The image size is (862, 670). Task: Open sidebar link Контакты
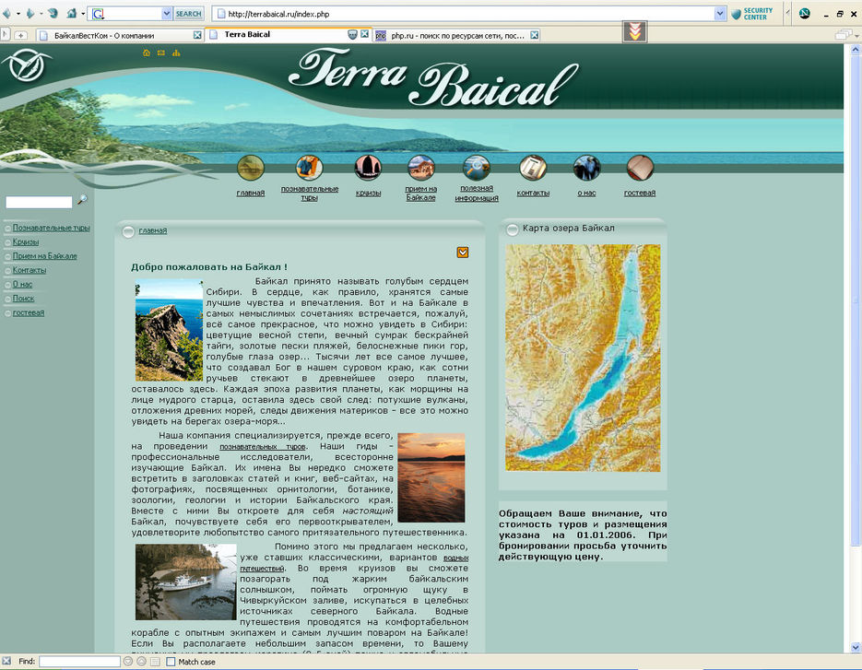[30, 270]
